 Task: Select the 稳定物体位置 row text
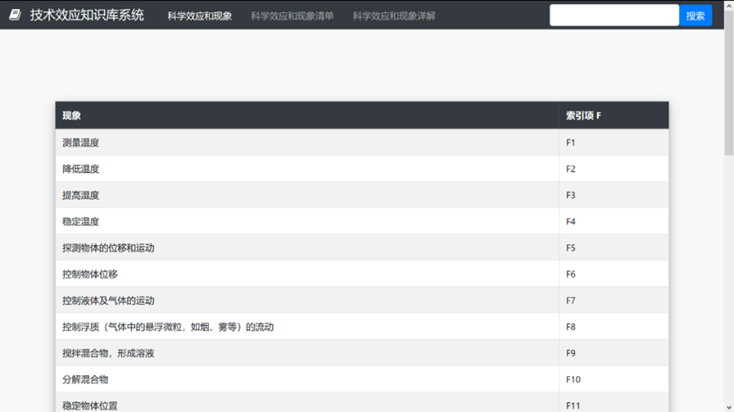(x=90, y=406)
